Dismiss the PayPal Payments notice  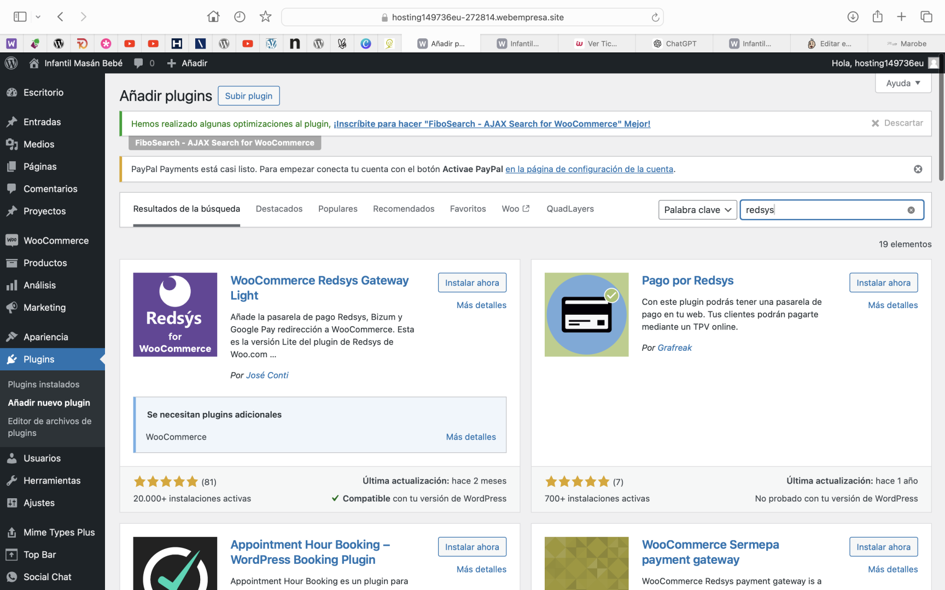[918, 169]
